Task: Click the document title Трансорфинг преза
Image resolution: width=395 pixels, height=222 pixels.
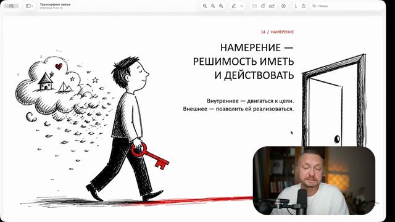Action: click(x=55, y=4)
